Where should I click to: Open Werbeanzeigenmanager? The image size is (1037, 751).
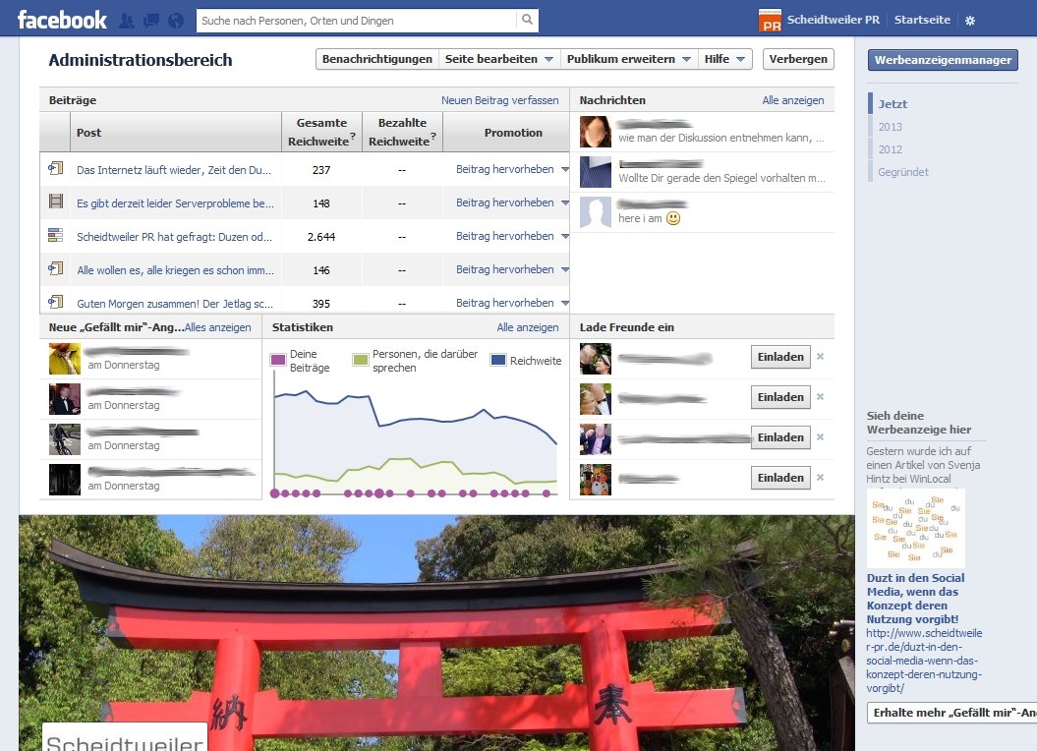click(943, 60)
